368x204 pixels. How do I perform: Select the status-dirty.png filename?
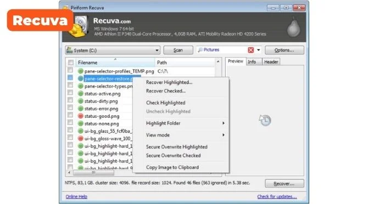[101, 101]
